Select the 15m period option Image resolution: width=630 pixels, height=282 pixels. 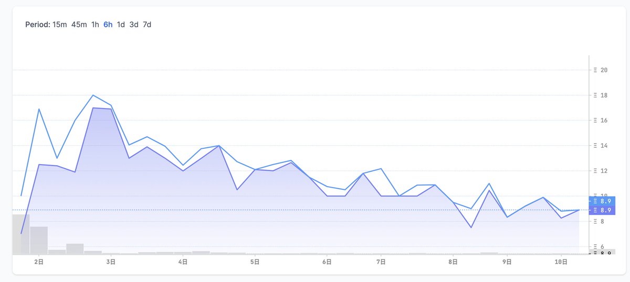tap(60, 25)
